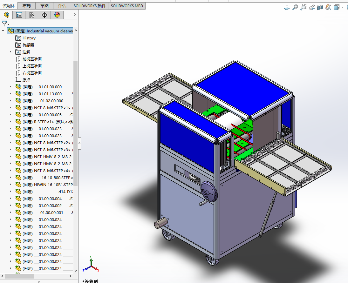The width and height of the screenshot is (348, 283).
Task: Open the PropertyManager panel tab
Action: point(19,15)
